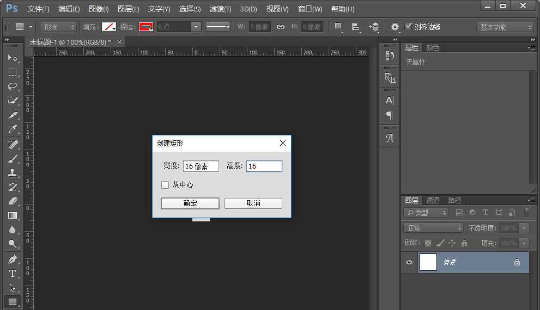The width and height of the screenshot is (540, 310).
Task: Open the Character panel icon
Action: click(390, 100)
